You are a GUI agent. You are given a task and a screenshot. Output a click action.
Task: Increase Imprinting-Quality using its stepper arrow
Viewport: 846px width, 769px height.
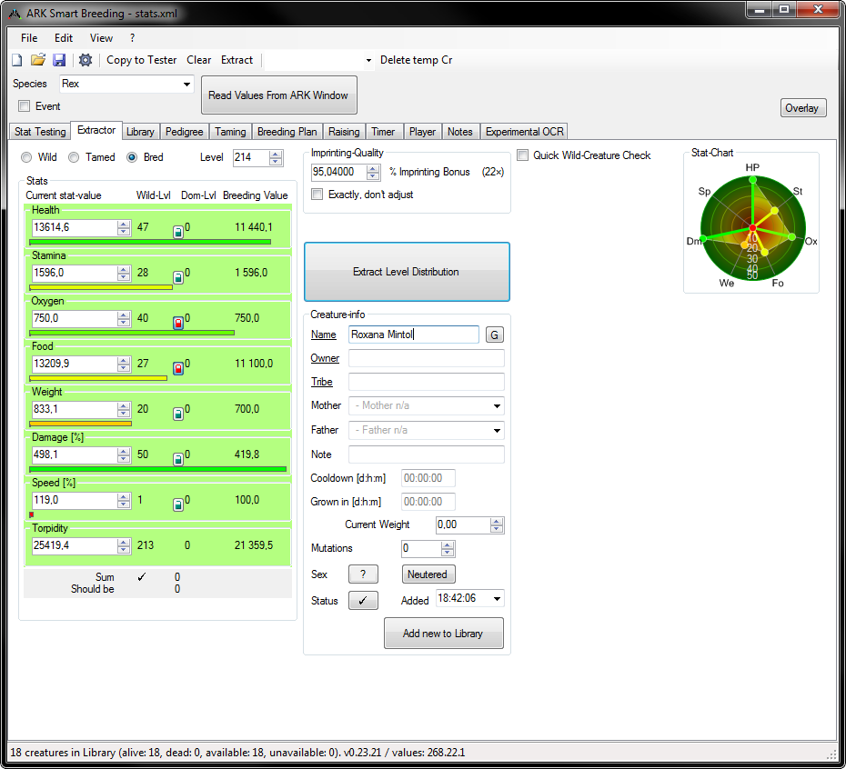point(372,168)
